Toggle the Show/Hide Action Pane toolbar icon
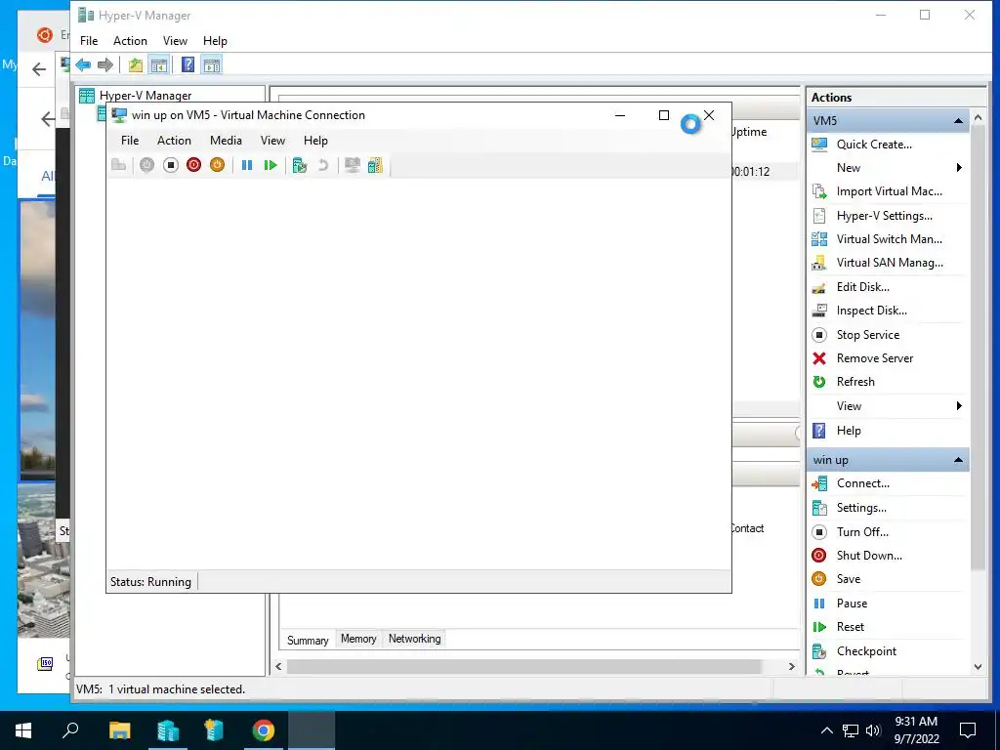Image resolution: width=1000 pixels, height=750 pixels. point(212,64)
